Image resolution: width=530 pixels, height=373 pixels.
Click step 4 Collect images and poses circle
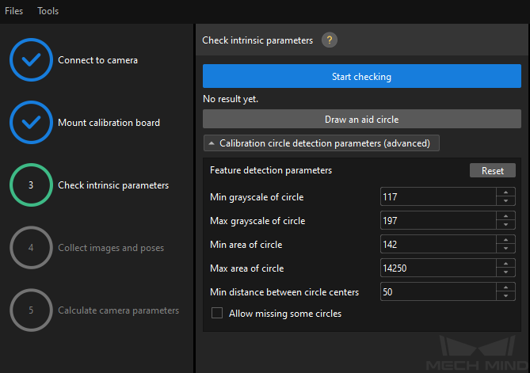[x=31, y=248]
